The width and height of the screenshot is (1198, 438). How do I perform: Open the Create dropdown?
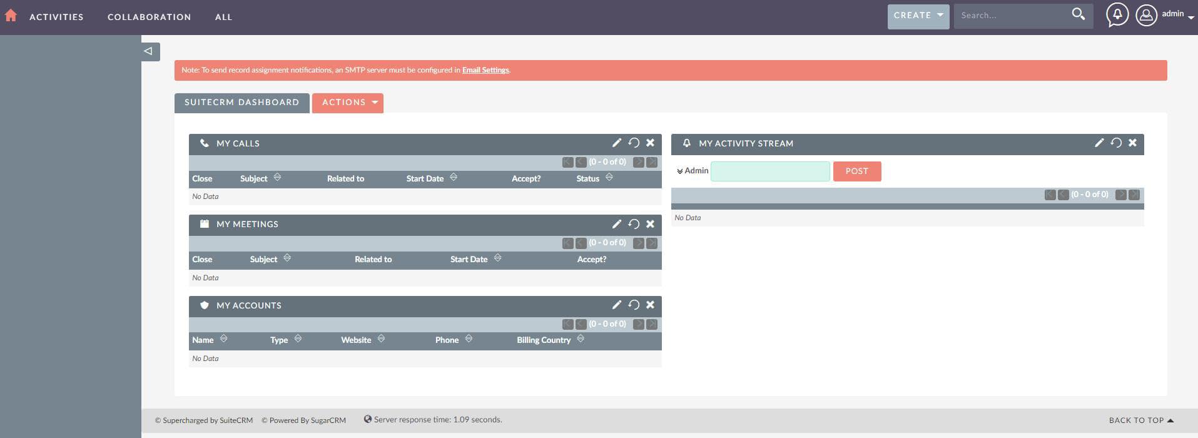pyautogui.click(x=918, y=16)
